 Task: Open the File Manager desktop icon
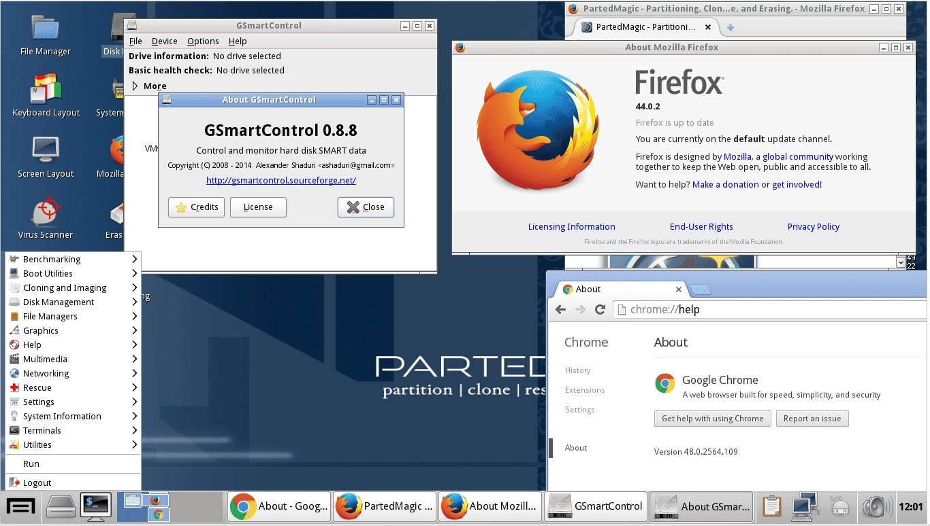46,34
